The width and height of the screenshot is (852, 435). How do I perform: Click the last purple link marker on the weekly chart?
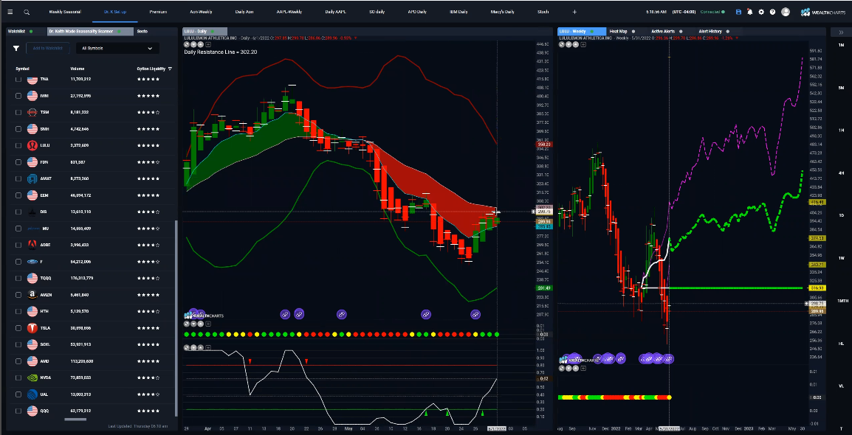tap(669, 358)
